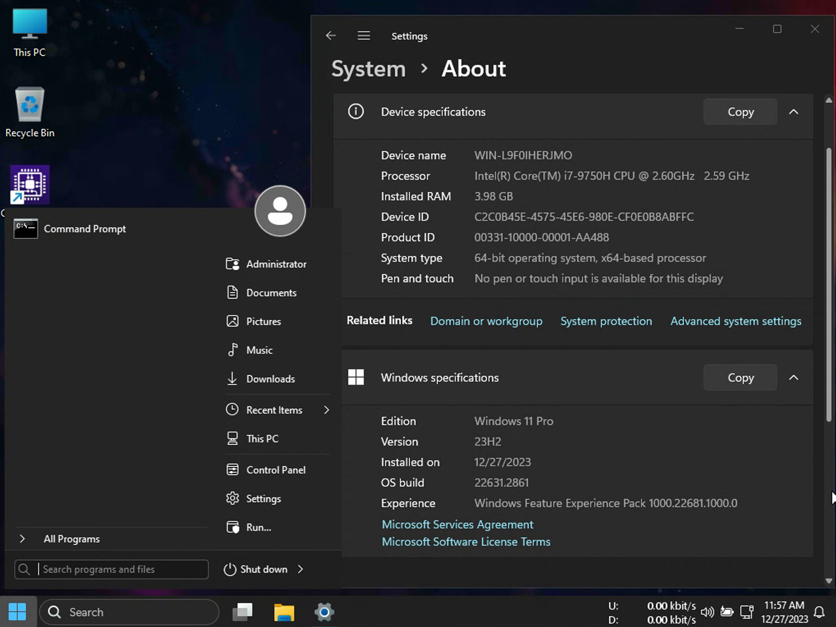Click the user account avatar picture
836x627 pixels.
tap(280, 211)
